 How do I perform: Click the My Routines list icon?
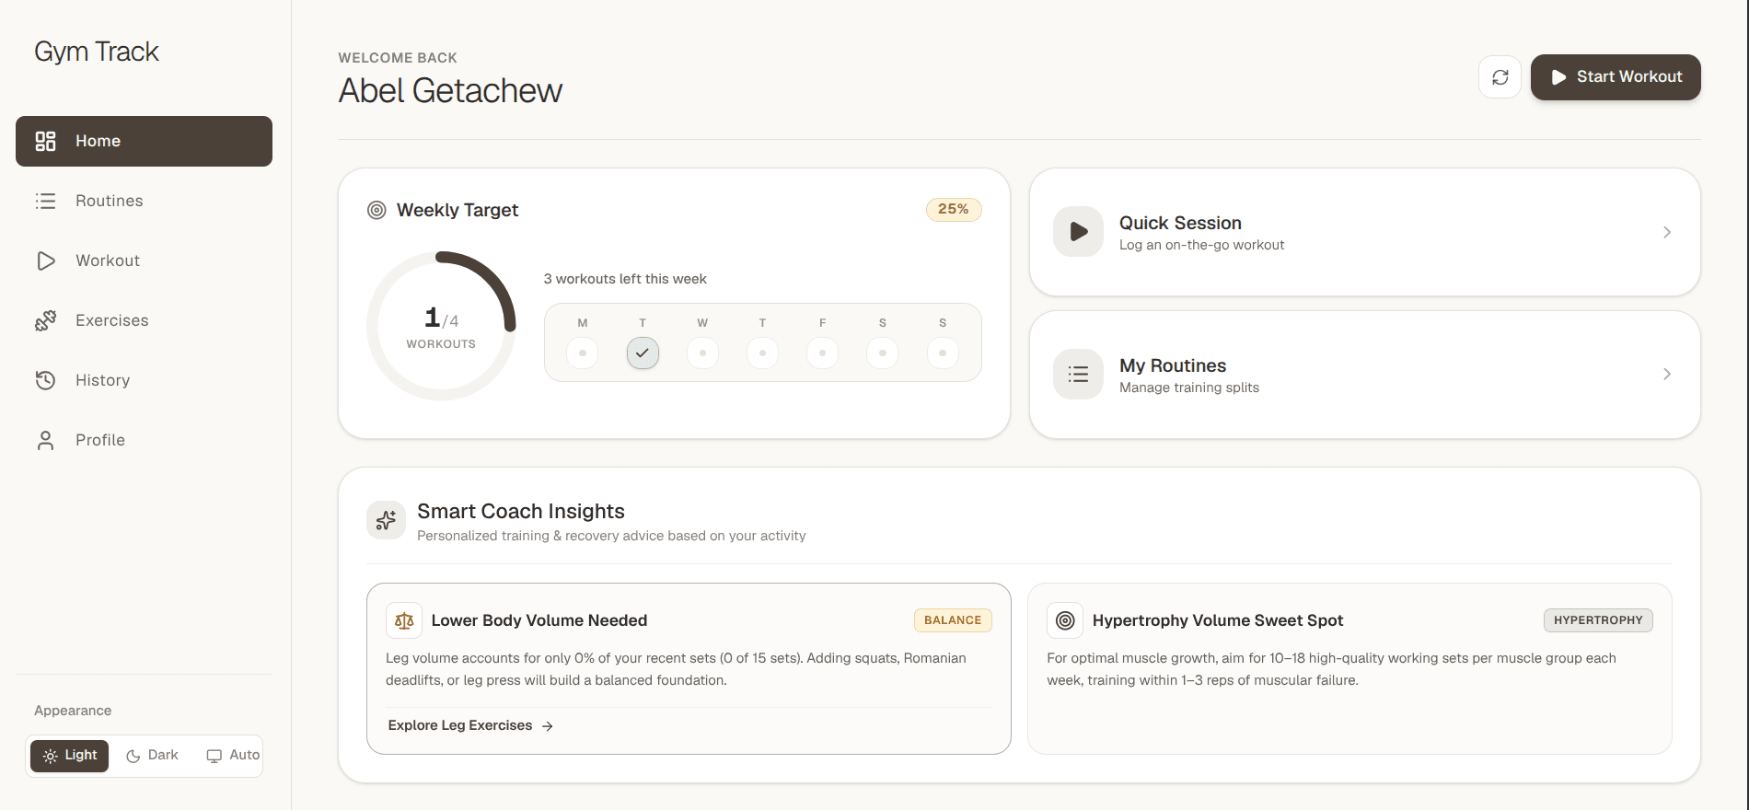[x=1078, y=375]
